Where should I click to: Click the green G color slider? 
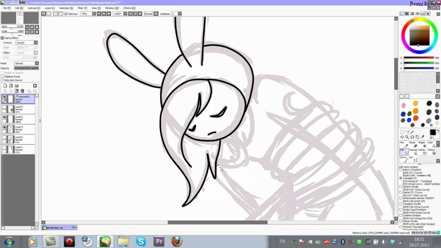point(419,63)
